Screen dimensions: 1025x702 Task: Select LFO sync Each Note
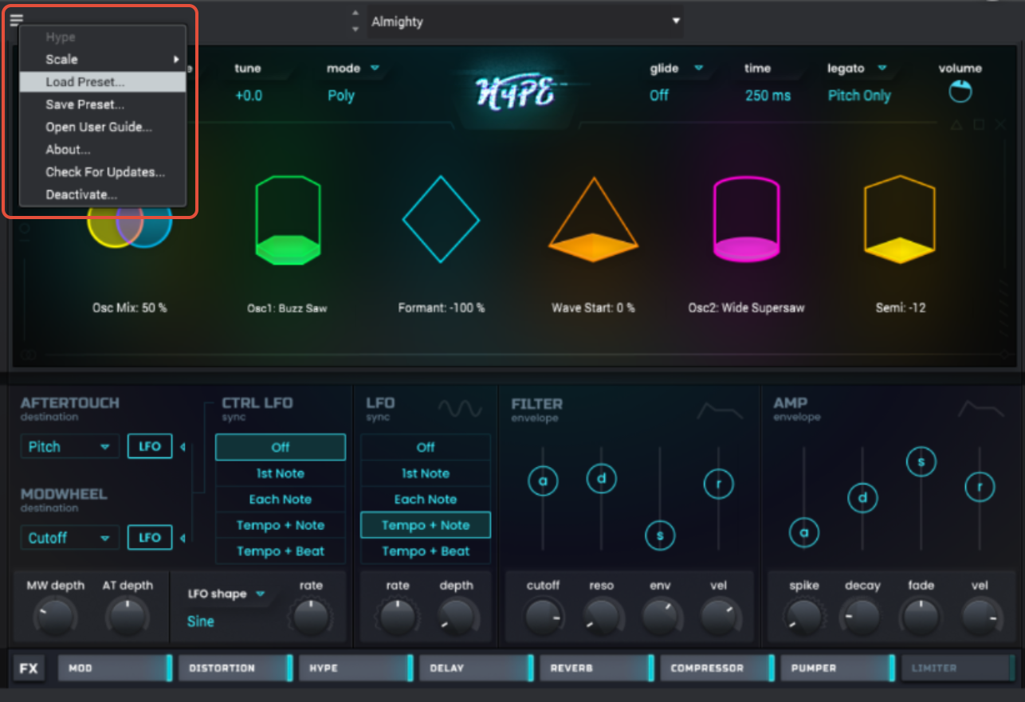coord(426,500)
